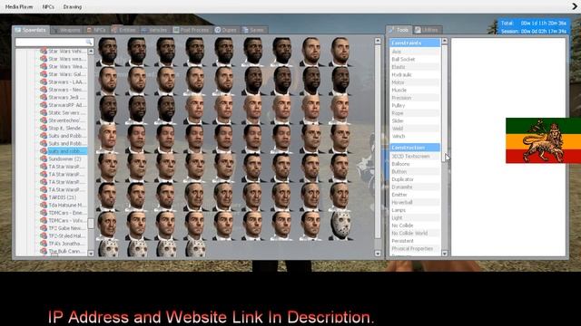Viewport: 581px width, 326px height.
Task: Switch to the Spawnlists tab
Action: click(x=30, y=30)
